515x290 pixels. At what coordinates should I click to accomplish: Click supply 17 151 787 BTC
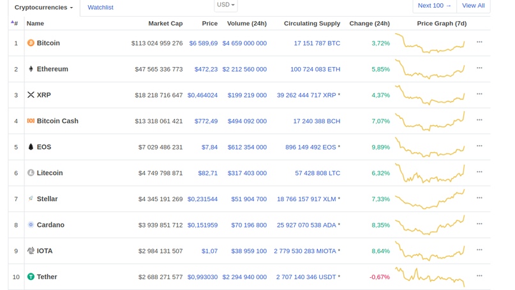tap(317, 43)
